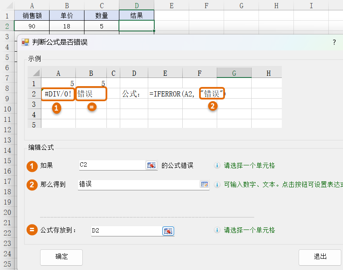
Task: Click info icon next to 的公式错误 hint
Action: [x=217, y=165]
